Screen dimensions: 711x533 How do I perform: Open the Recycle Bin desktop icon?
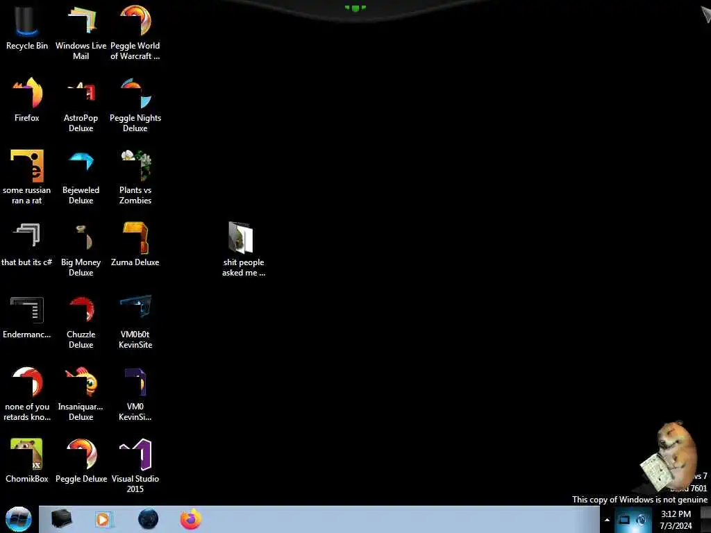pyautogui.click(x=27, y=28)
